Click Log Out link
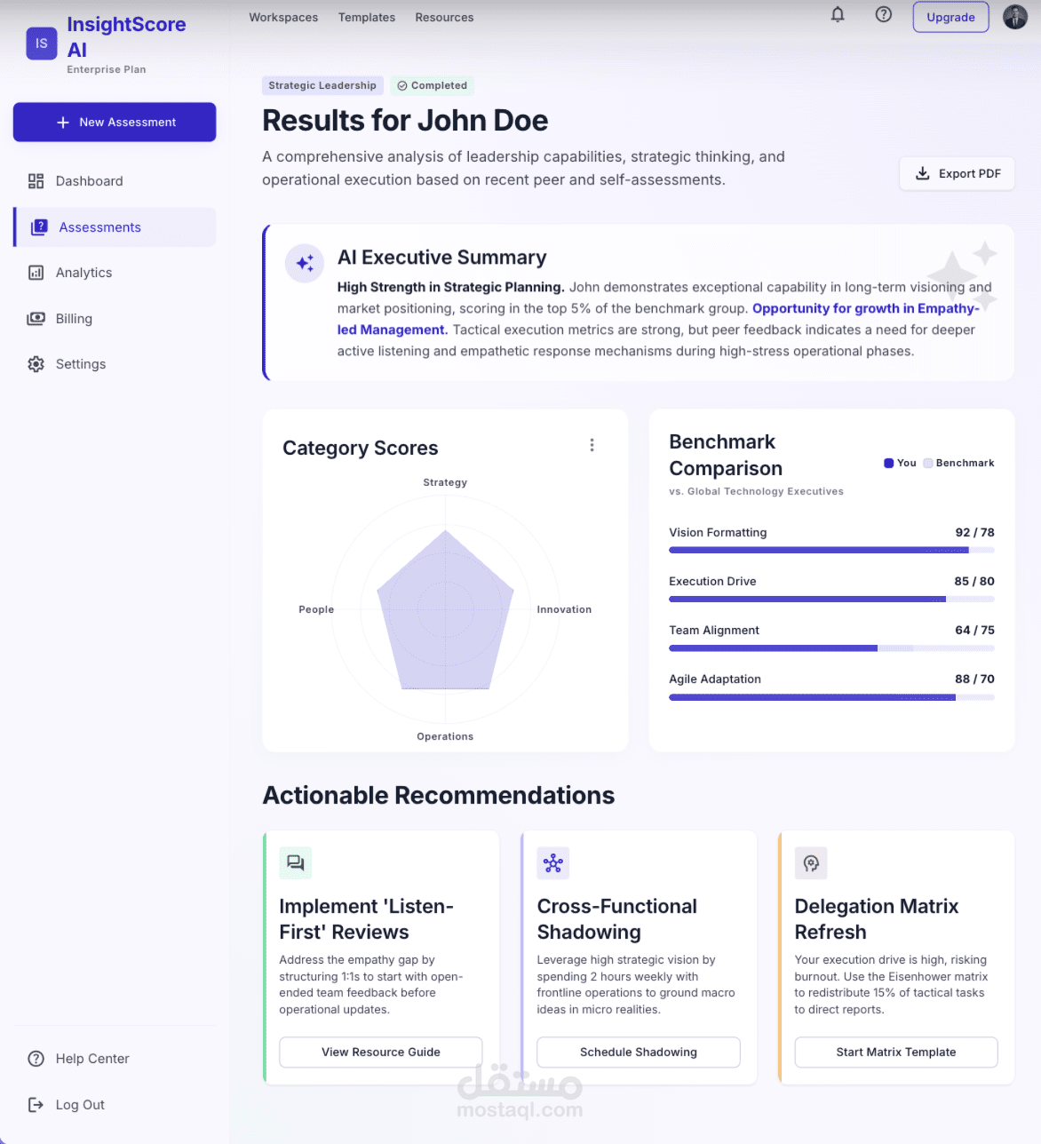 80,1105
